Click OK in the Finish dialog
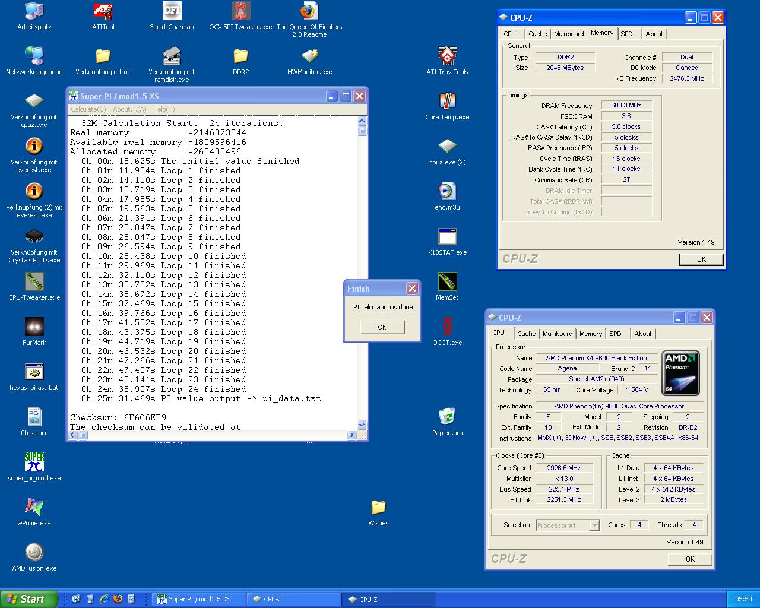The image size is (760, 608). [382, 327]
